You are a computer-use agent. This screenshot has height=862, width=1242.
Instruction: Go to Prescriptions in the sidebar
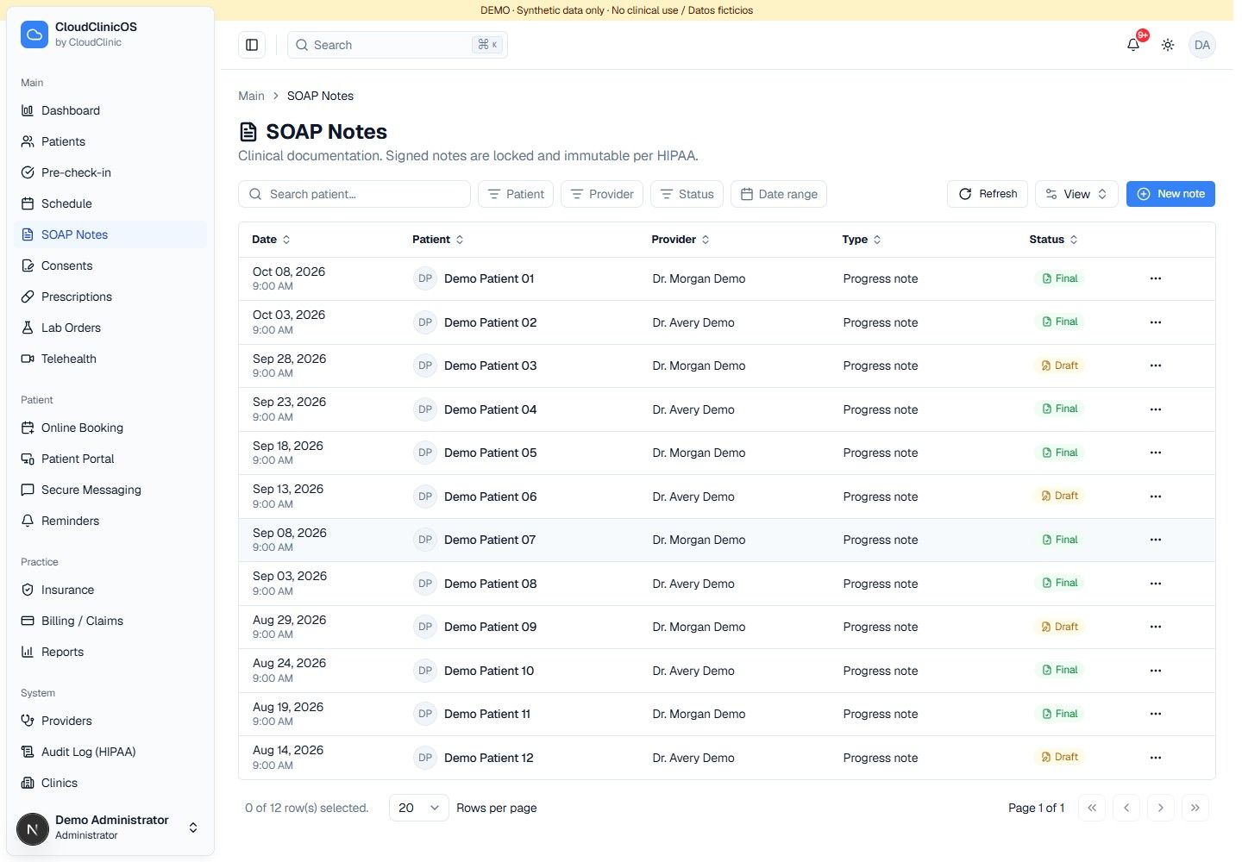coord(110,297)
